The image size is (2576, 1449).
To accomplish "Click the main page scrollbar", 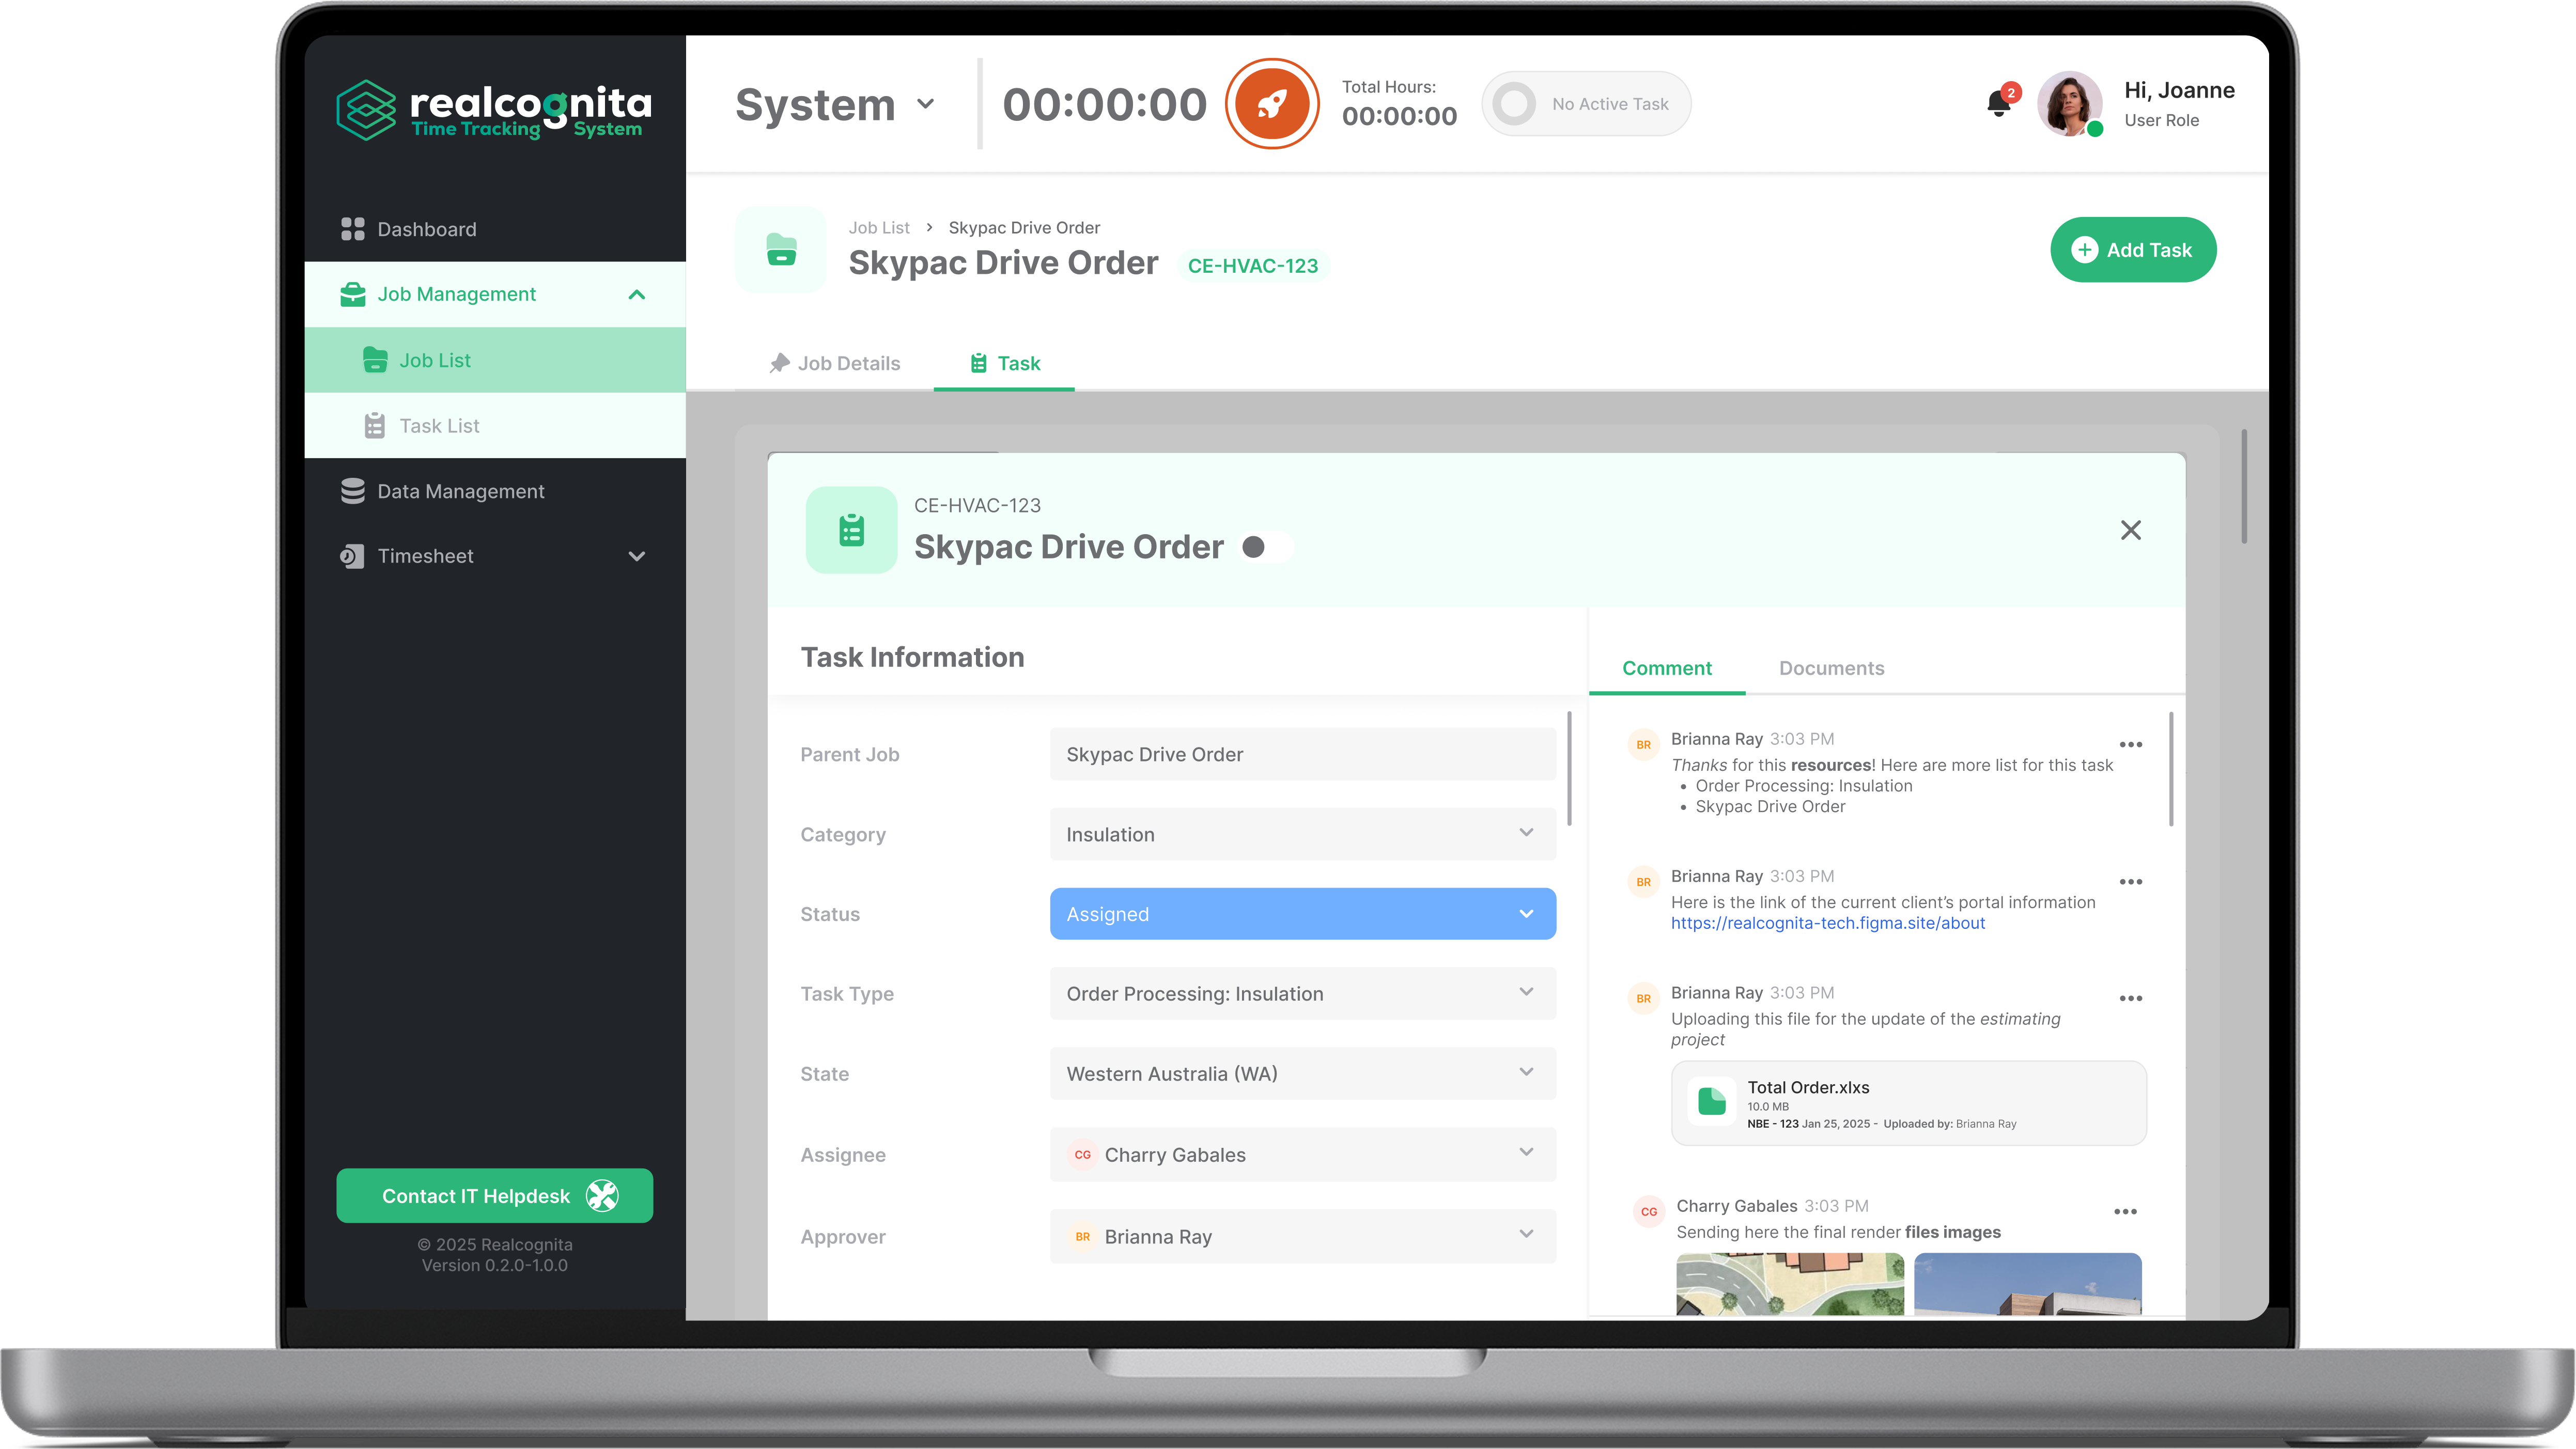I will click(2245, 486).
